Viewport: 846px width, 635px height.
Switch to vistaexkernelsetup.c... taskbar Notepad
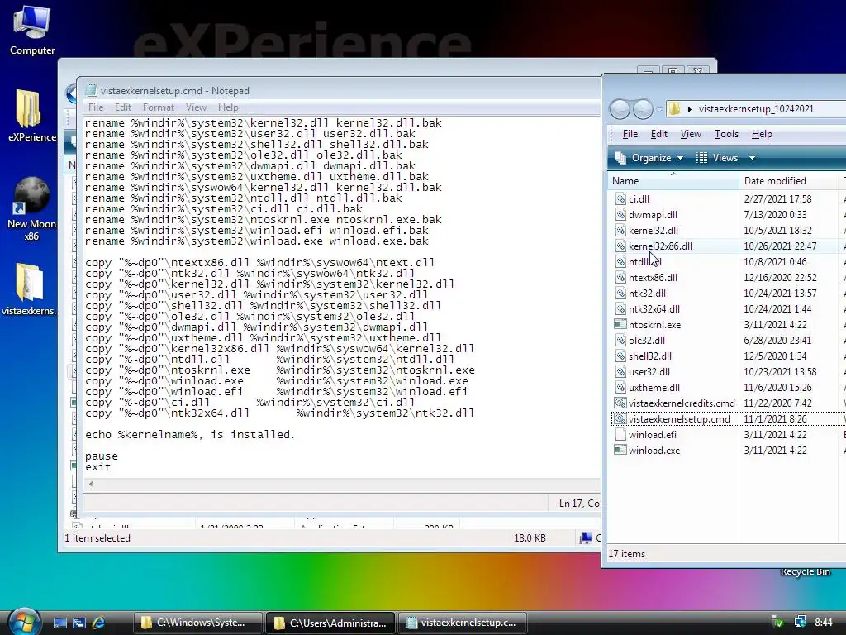[x=463, y=623]
